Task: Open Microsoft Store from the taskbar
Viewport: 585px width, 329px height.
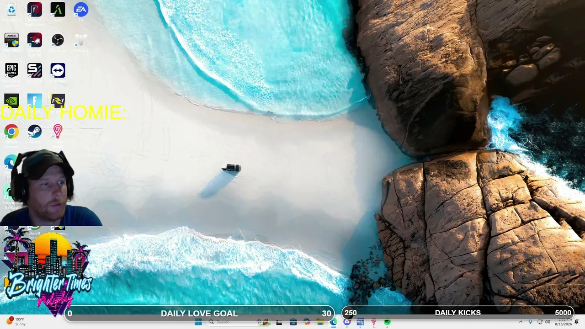Action: [x=293, y=322]
